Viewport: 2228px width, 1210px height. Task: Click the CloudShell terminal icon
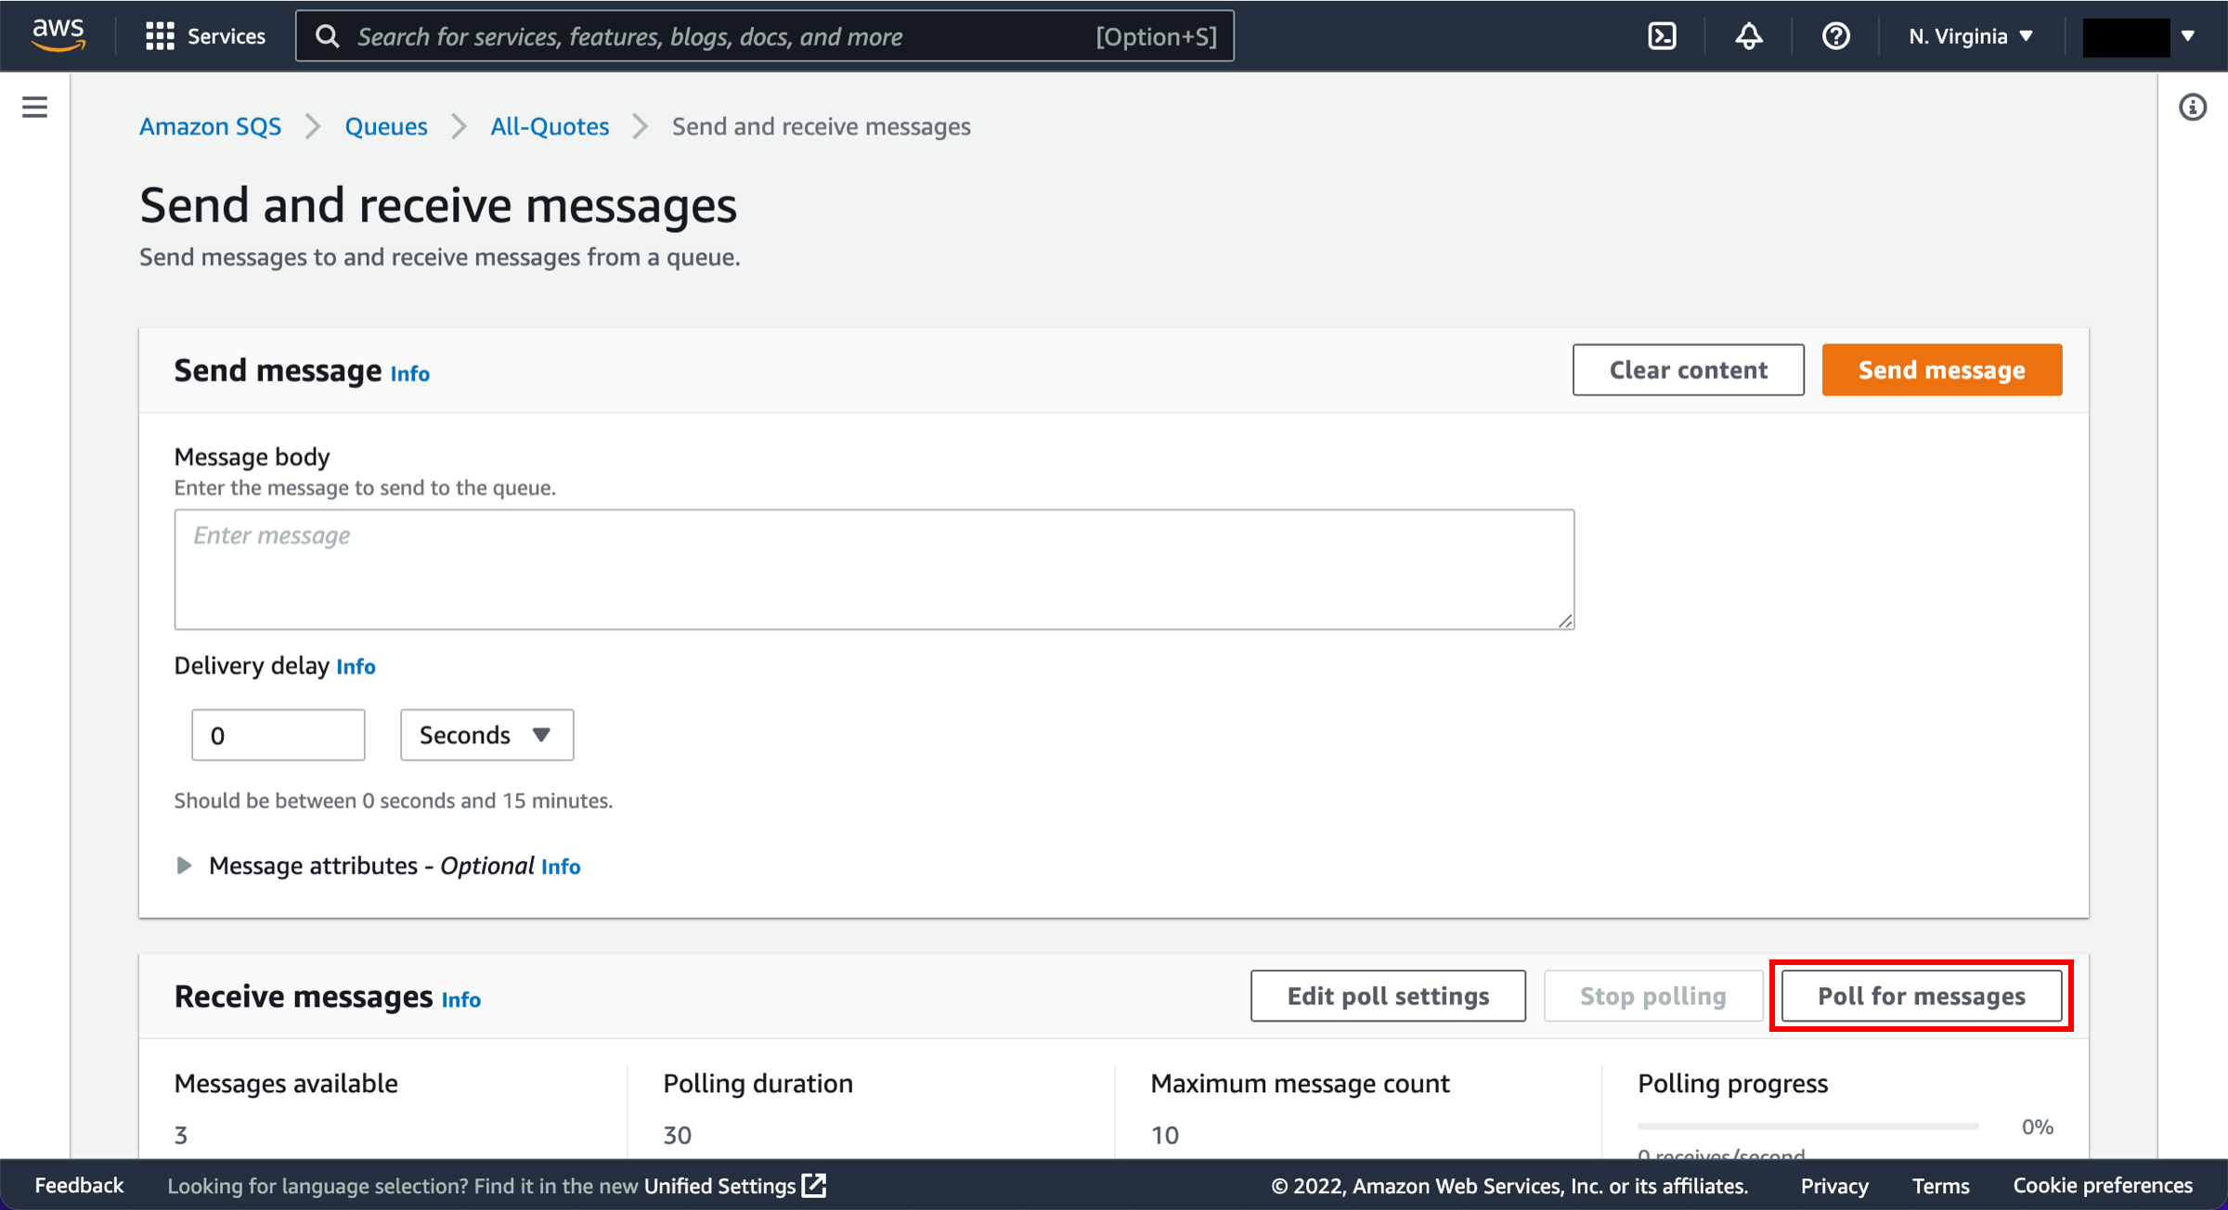pos(1666,36)
